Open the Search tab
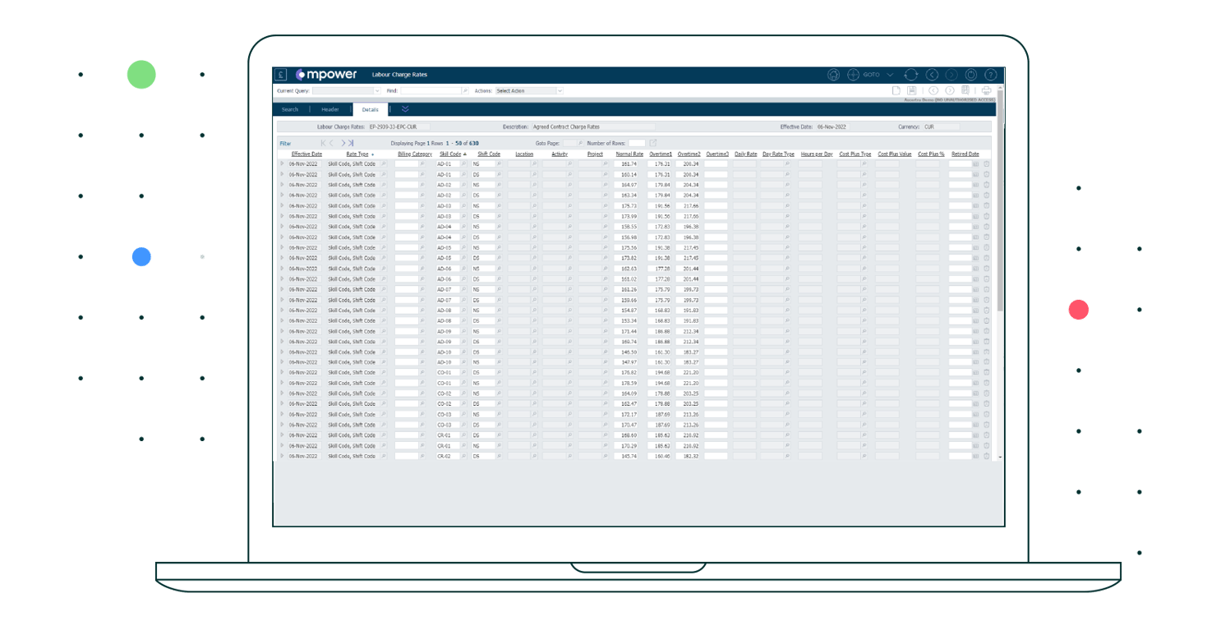This screenshot has width=1230, height=621. click(x=289, y=109)
